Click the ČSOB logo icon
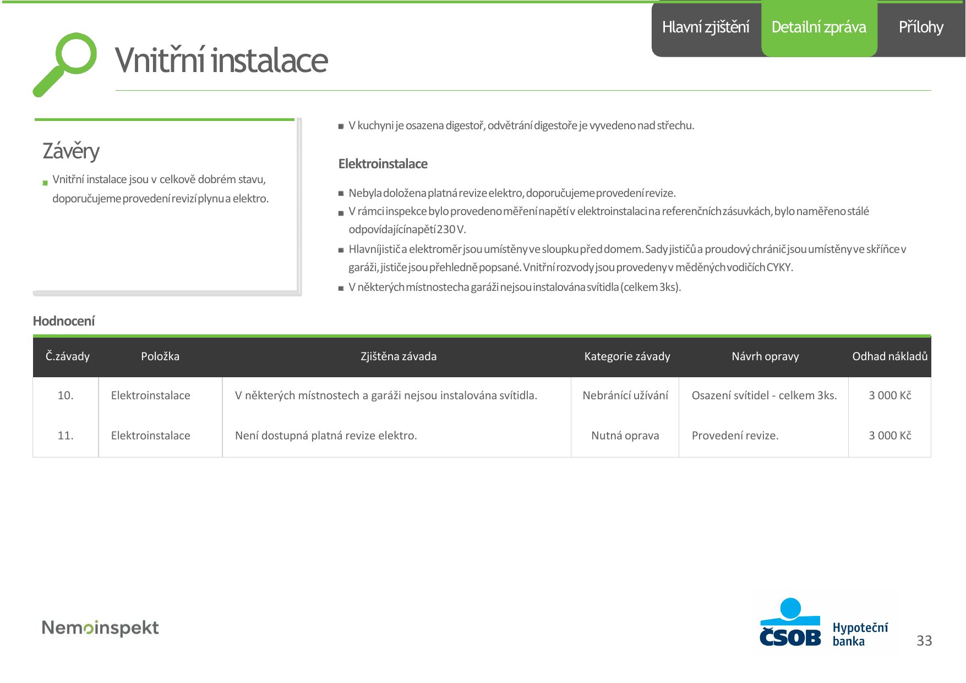966x683 pixels. 790,622
